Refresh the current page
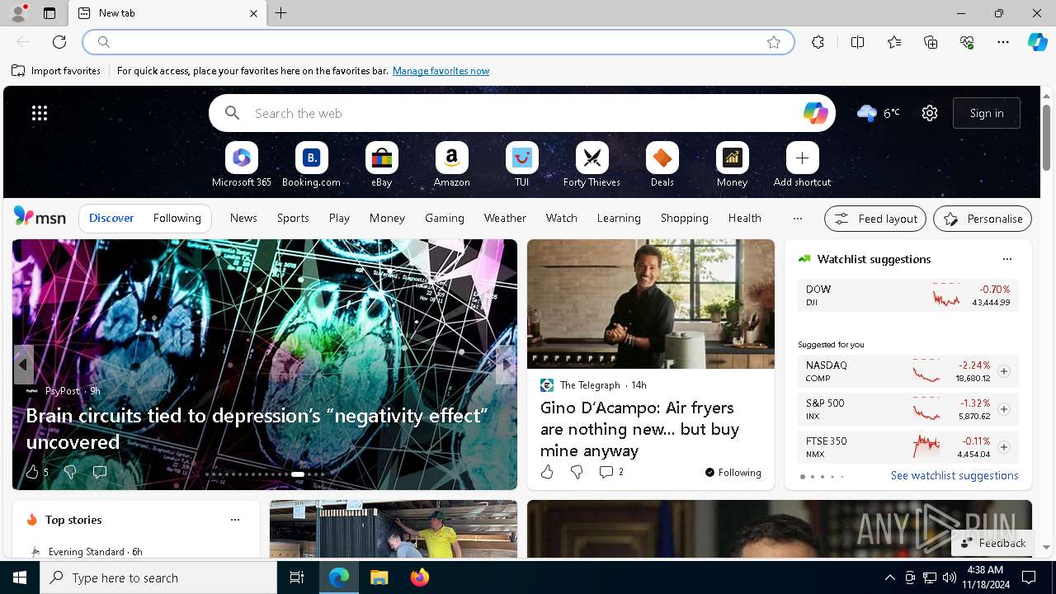 pos(59,42)
